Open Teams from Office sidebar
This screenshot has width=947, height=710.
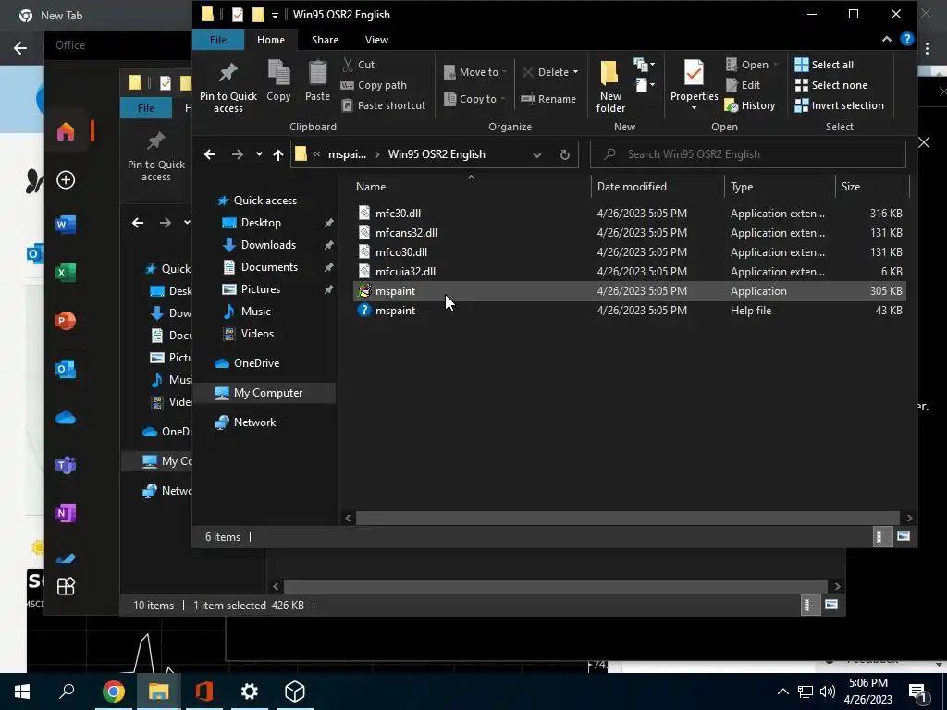pyautogui.click(x=66, y=465)
